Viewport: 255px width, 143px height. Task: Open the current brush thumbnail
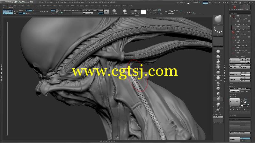[218, 20]
